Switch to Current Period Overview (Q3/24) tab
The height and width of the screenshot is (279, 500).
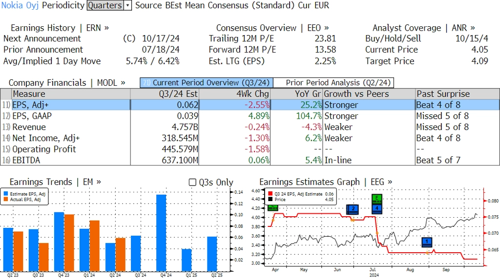click(207, 83)
